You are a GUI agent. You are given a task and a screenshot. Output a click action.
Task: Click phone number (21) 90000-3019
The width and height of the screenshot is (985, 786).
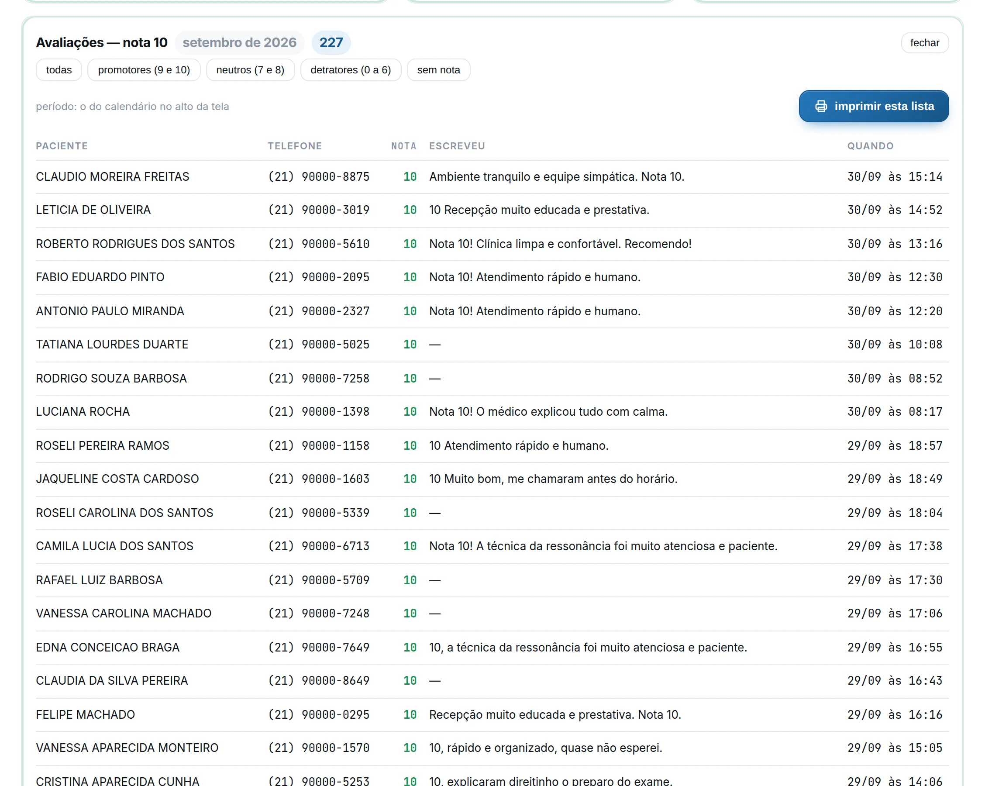tap(319, 210)
